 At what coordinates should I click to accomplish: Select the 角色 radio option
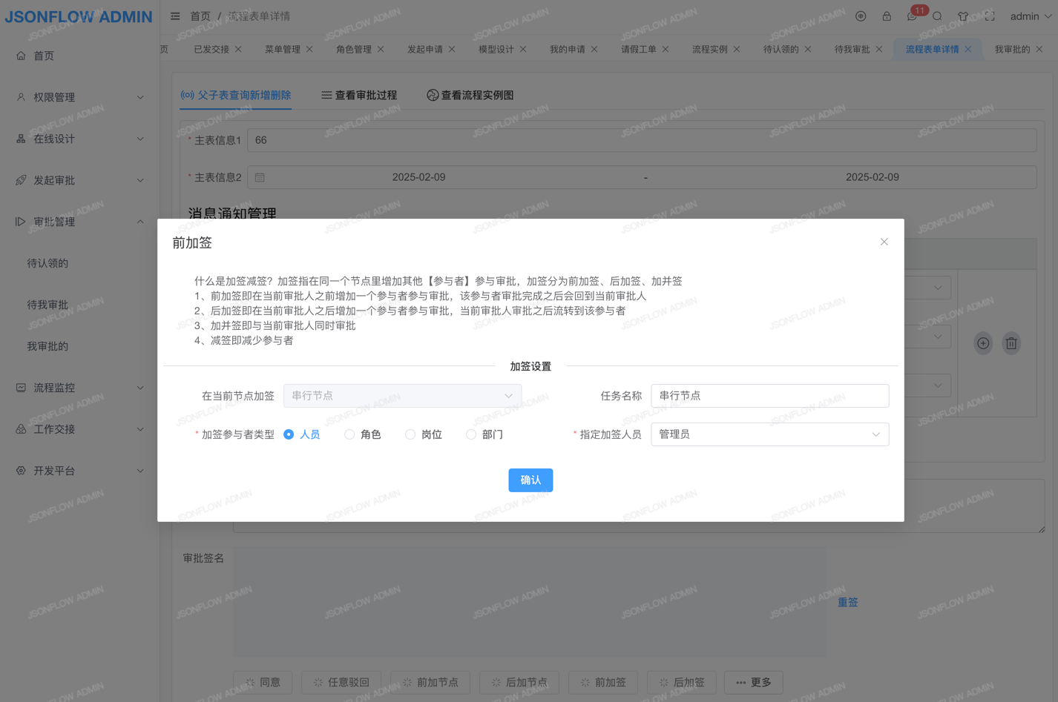(349, 434)
